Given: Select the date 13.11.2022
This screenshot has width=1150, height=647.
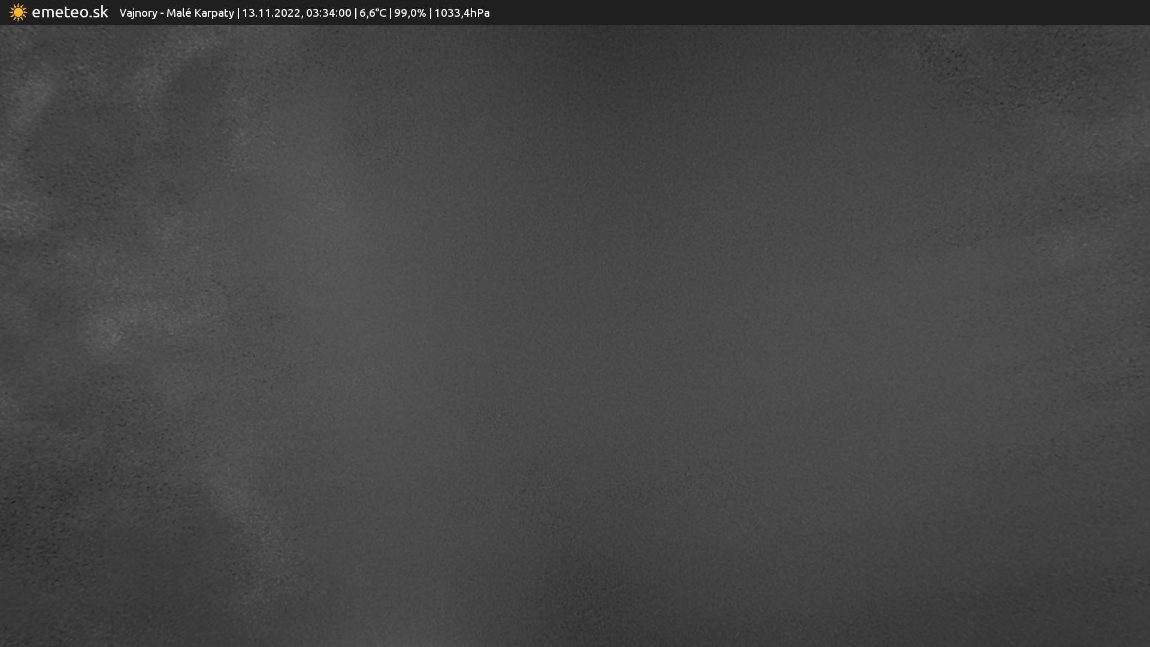Looking at the screenshot, I should (271, 13).
